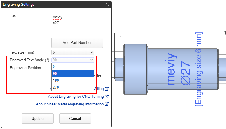Select 0 degrees from angle list
The image size is (226, 129).
73,67
